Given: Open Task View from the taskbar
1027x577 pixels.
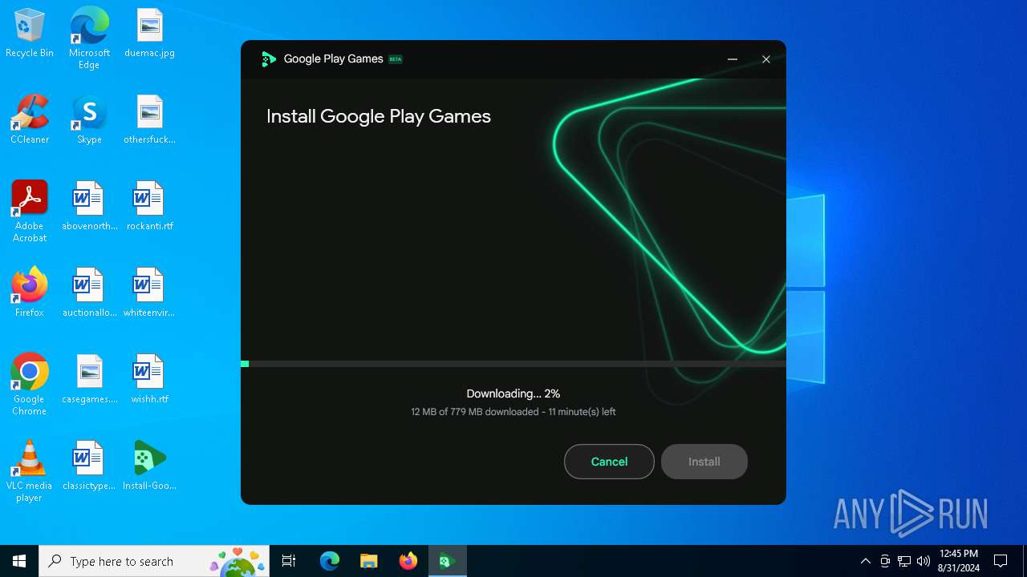Looking at the screenshot, I should [x=289, y=561].
